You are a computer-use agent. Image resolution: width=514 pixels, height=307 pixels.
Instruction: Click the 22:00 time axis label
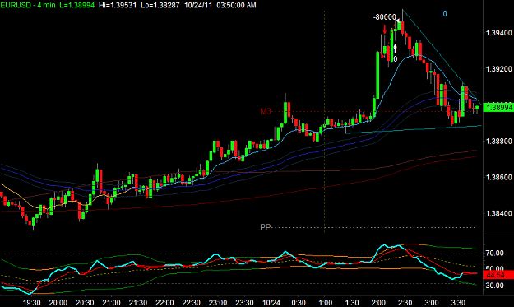coord(164,302)
